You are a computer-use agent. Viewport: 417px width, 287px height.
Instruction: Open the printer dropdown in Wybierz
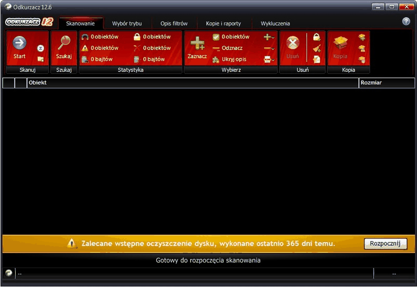(269, 59)
